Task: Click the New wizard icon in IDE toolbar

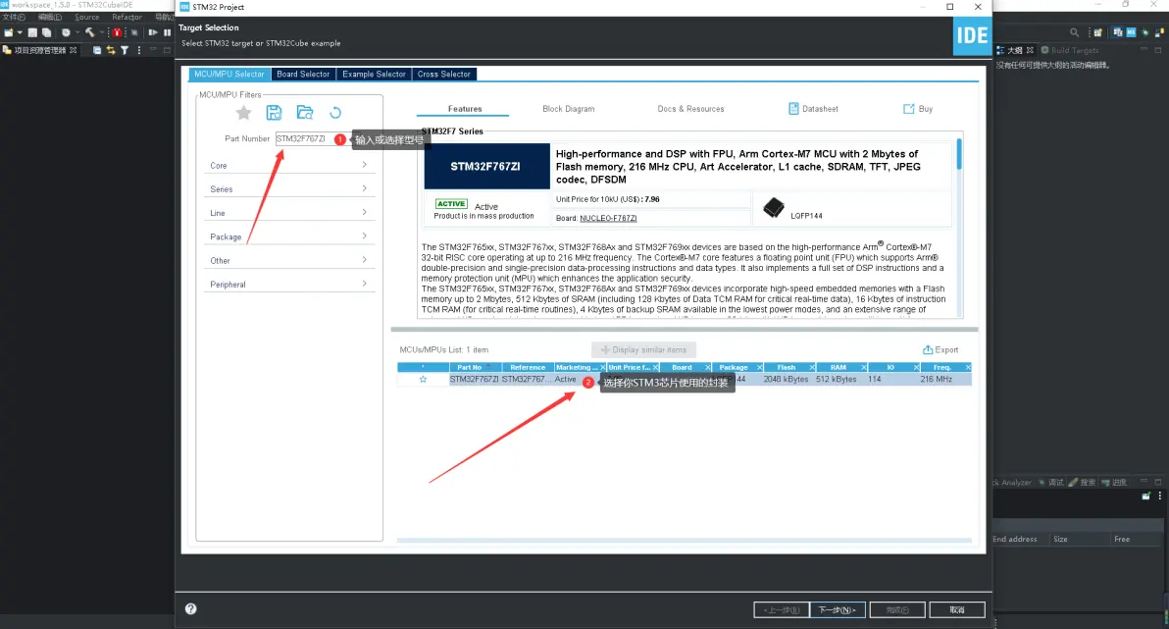Action: point(8,32)
